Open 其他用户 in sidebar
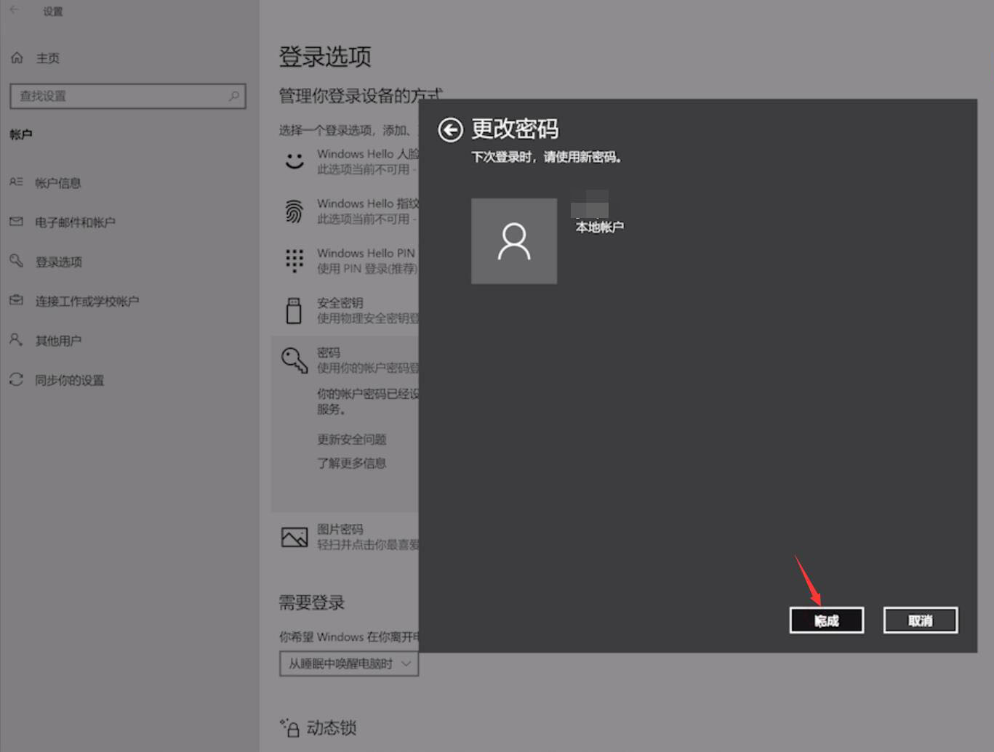994x752 pixels. [58, 341]
